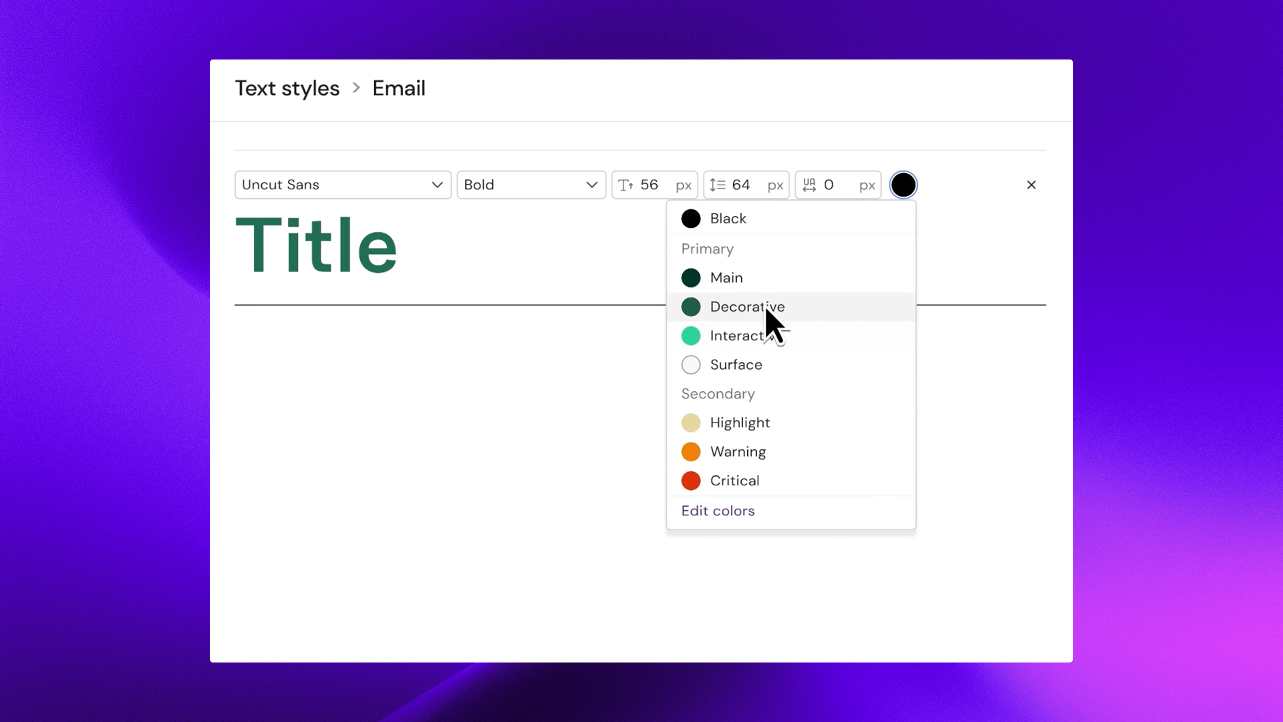Screen dimensions: 1283x722
Task: Click the letter spacing icon
Action: pos(809,185)
